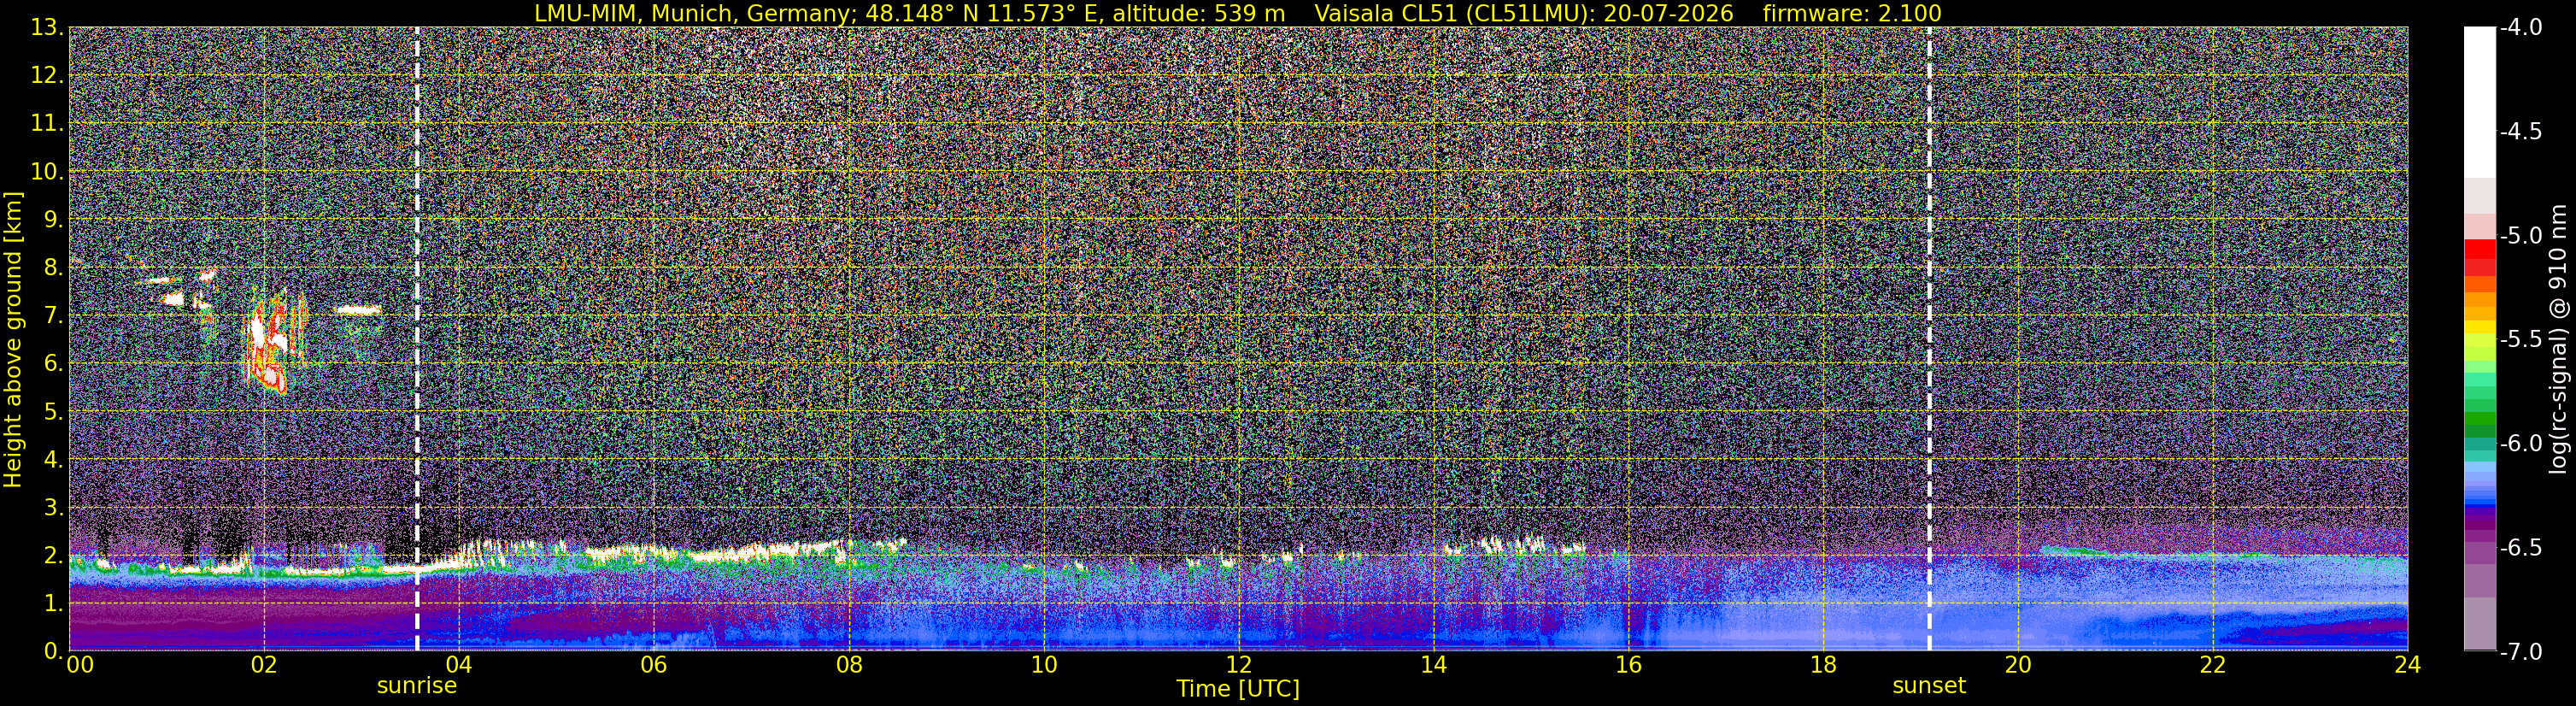The image size is (2576, 706).
Task: Click the time tick label '02'
Action: 263,665
